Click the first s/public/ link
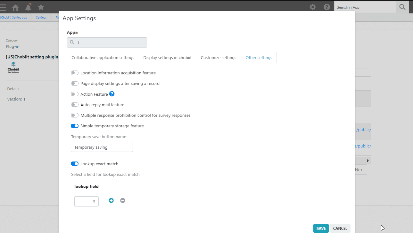This screenshot has height=233, width=413. tap(363, 130)
